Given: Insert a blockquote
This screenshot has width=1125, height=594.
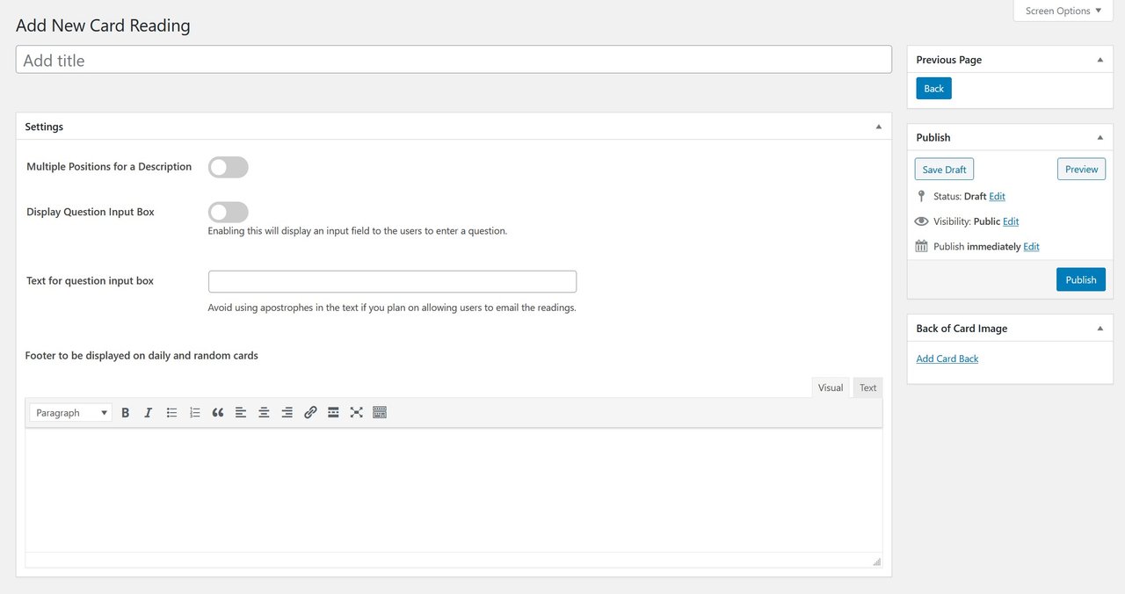Looking at the screenshot, I should coord(218,412).
